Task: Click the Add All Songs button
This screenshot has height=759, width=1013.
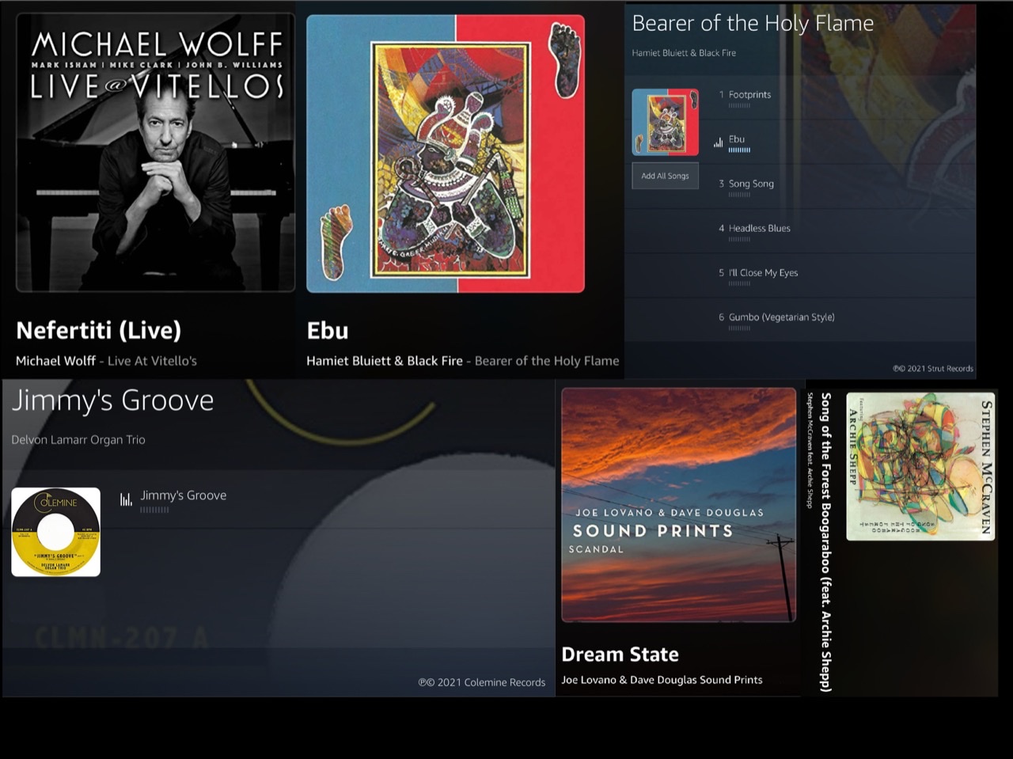Action: (x=665, y=176)
